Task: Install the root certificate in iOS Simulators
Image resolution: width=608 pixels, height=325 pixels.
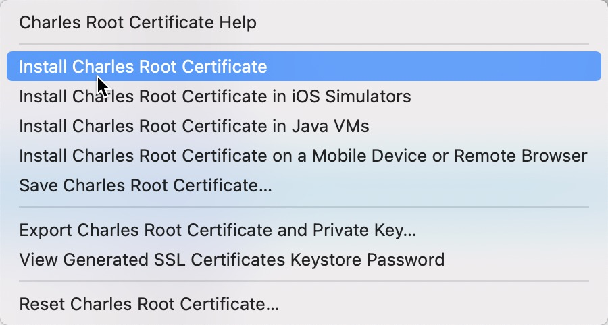Action: point(215,96)
